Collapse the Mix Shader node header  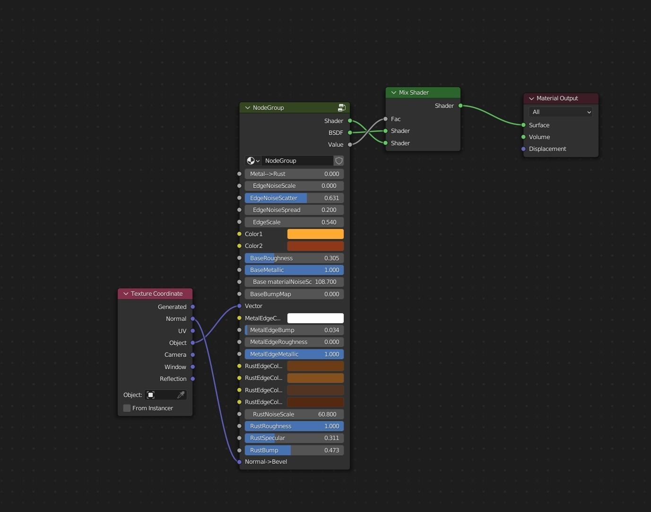[393, 92]
